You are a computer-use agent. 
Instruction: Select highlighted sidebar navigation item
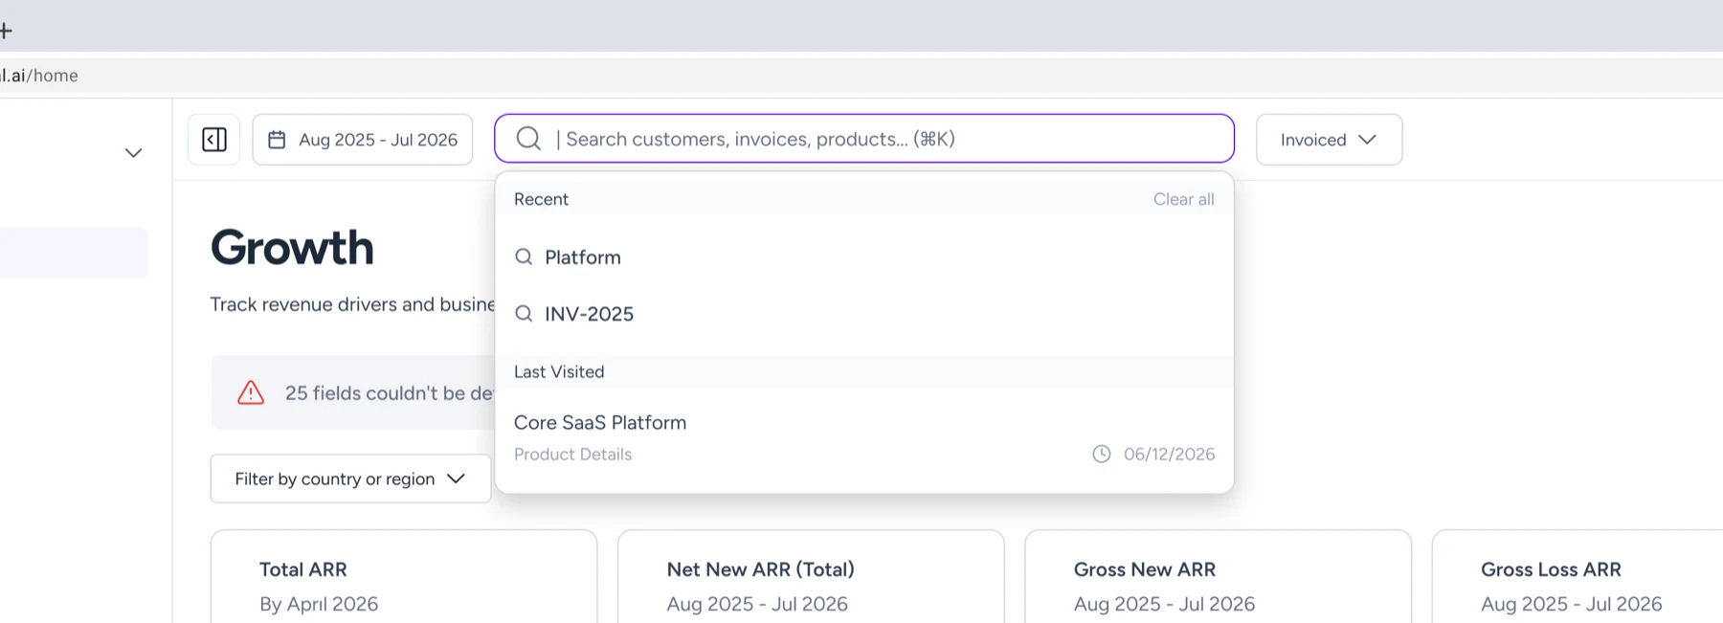tap(74, 253)
